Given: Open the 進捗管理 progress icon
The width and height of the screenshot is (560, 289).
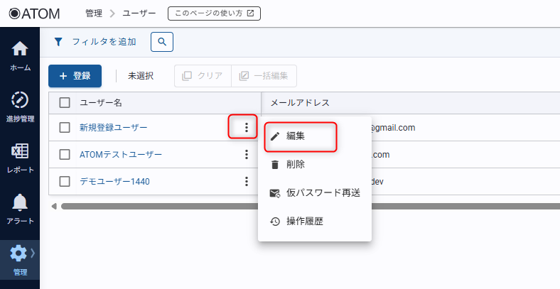Looking at the screenshot, I should [x=20, y=100].
